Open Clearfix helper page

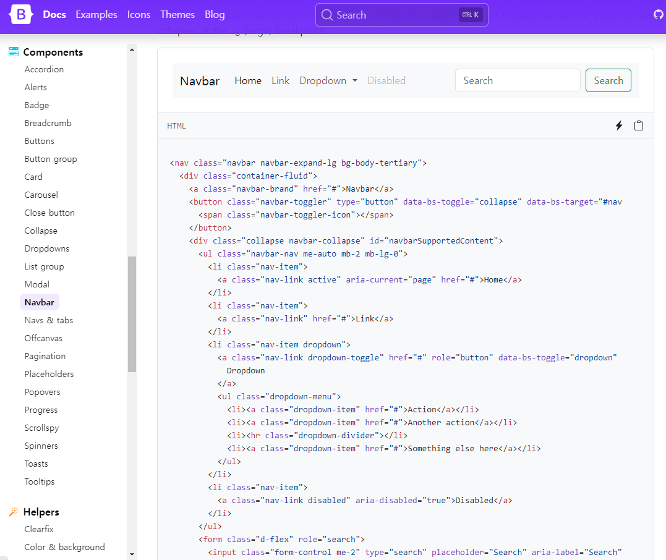coord(39,529)
